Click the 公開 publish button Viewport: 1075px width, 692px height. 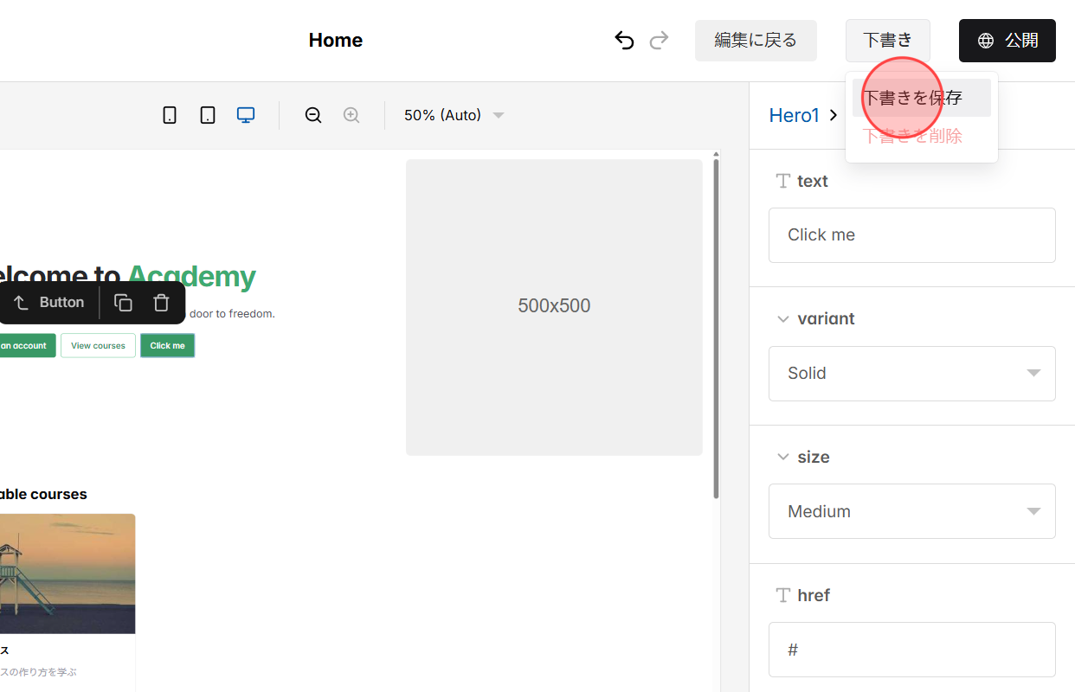pos(1007,40)
